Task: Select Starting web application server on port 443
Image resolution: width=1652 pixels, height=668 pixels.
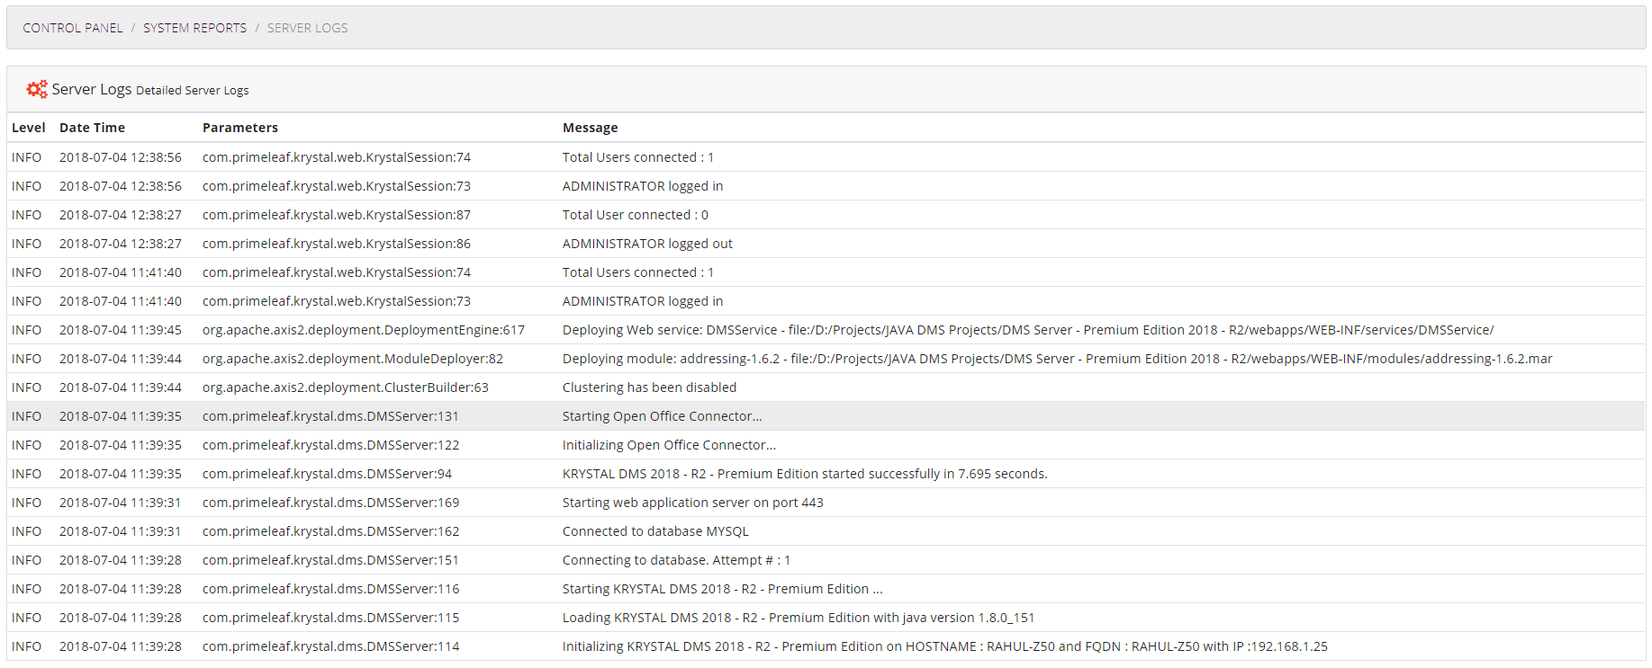Action: pos(693,503)
